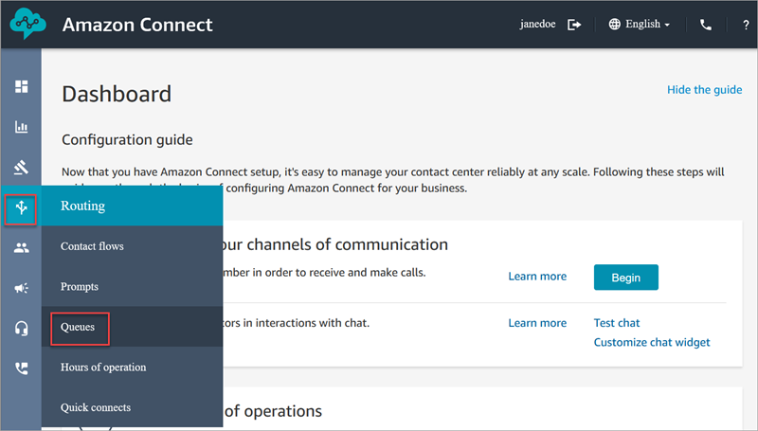Click the Hide the guide link

click(x=704, y=89)
